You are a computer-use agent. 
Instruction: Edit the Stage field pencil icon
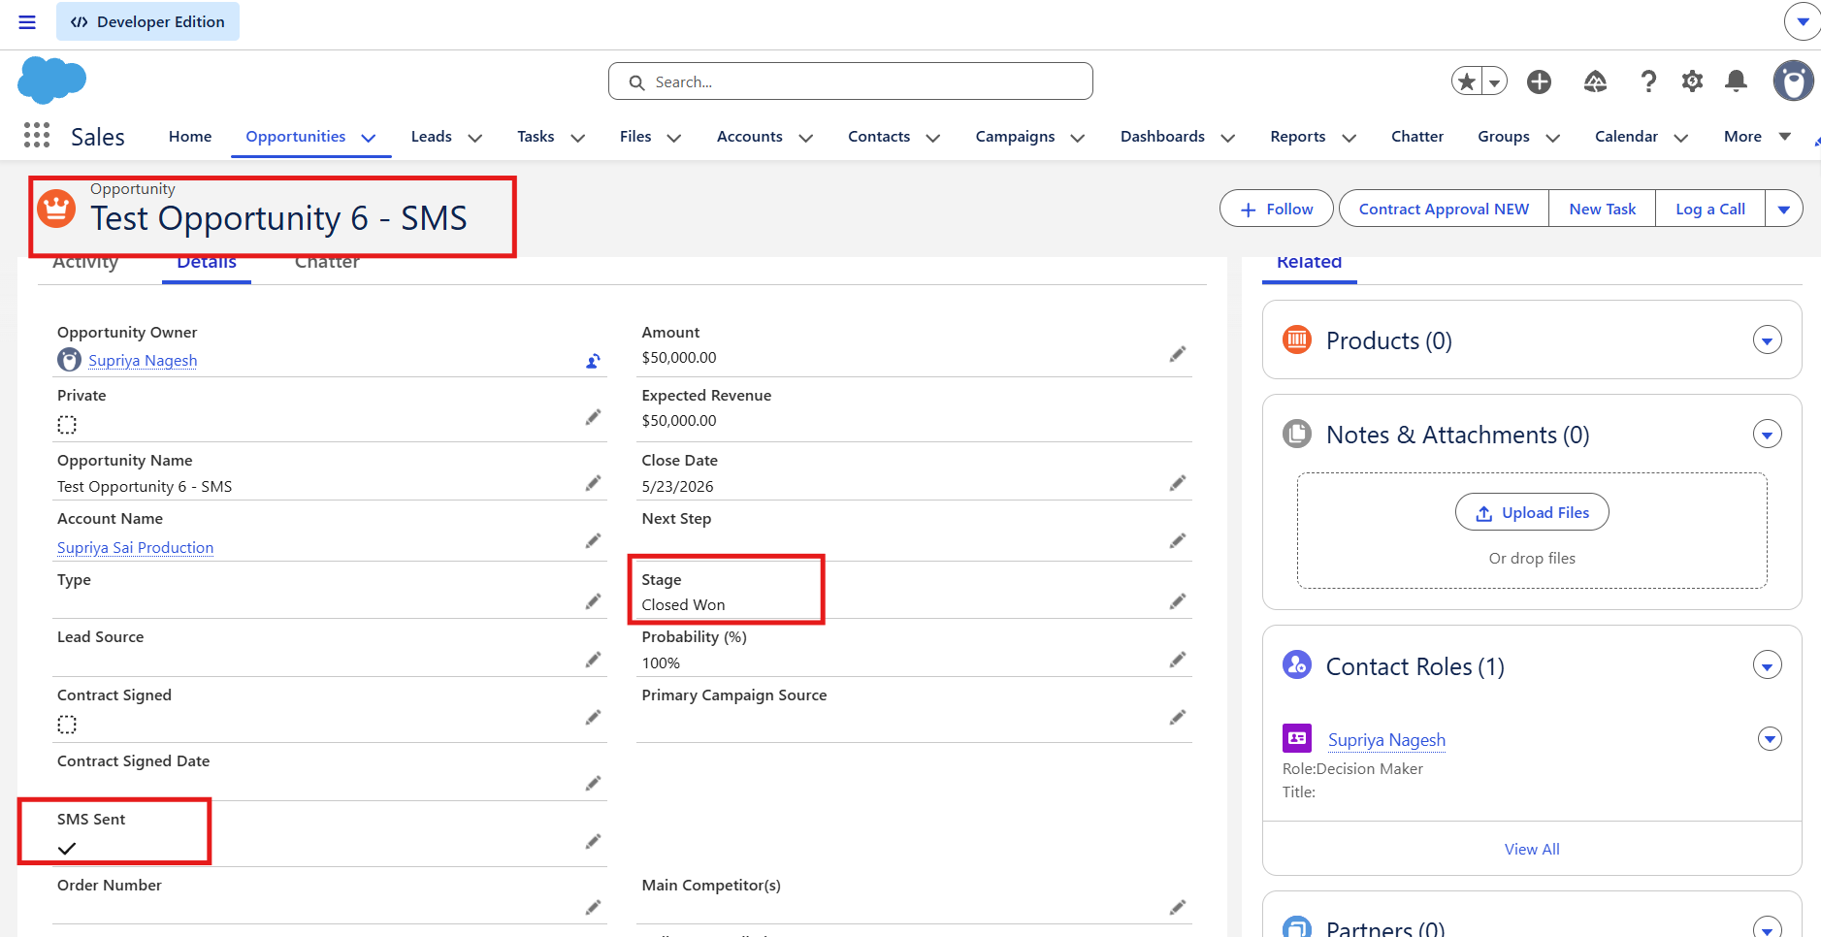coord(1178,601)
